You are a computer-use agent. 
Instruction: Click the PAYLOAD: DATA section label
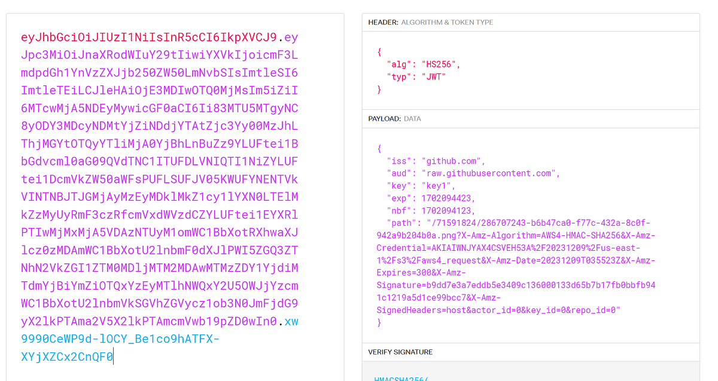(395, 118)
